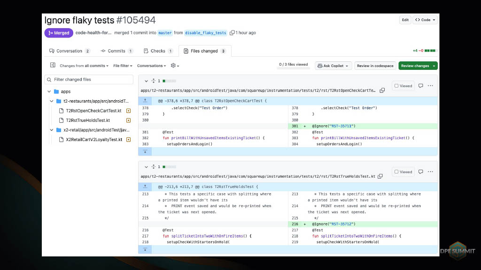Select T2RstOpenCheckCartTest.kt in file tree
Image resolution: width=481 pixels, height=270 pixels.
(93, 111)
